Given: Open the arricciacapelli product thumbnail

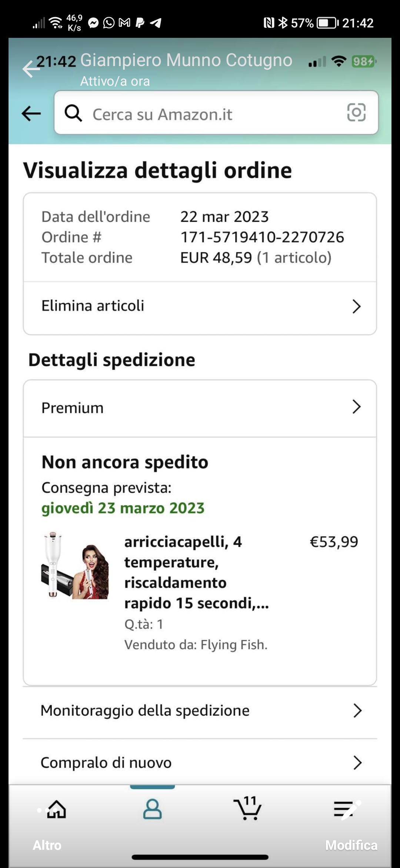Looking at the screenshot, I should point(75,566).
